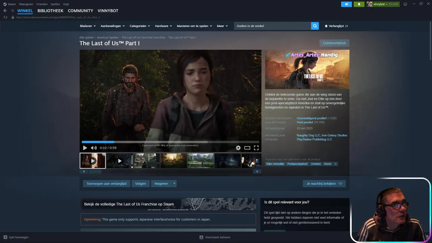Go back with the back arrow

(5, 11)
